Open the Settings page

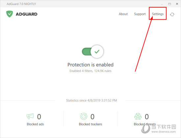point(158,14)
